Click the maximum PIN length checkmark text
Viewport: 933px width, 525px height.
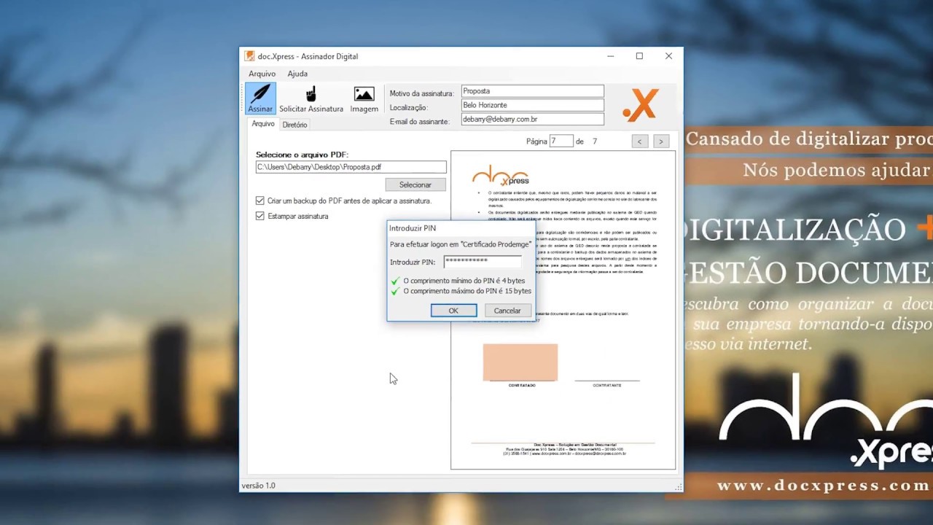(467, 291)
